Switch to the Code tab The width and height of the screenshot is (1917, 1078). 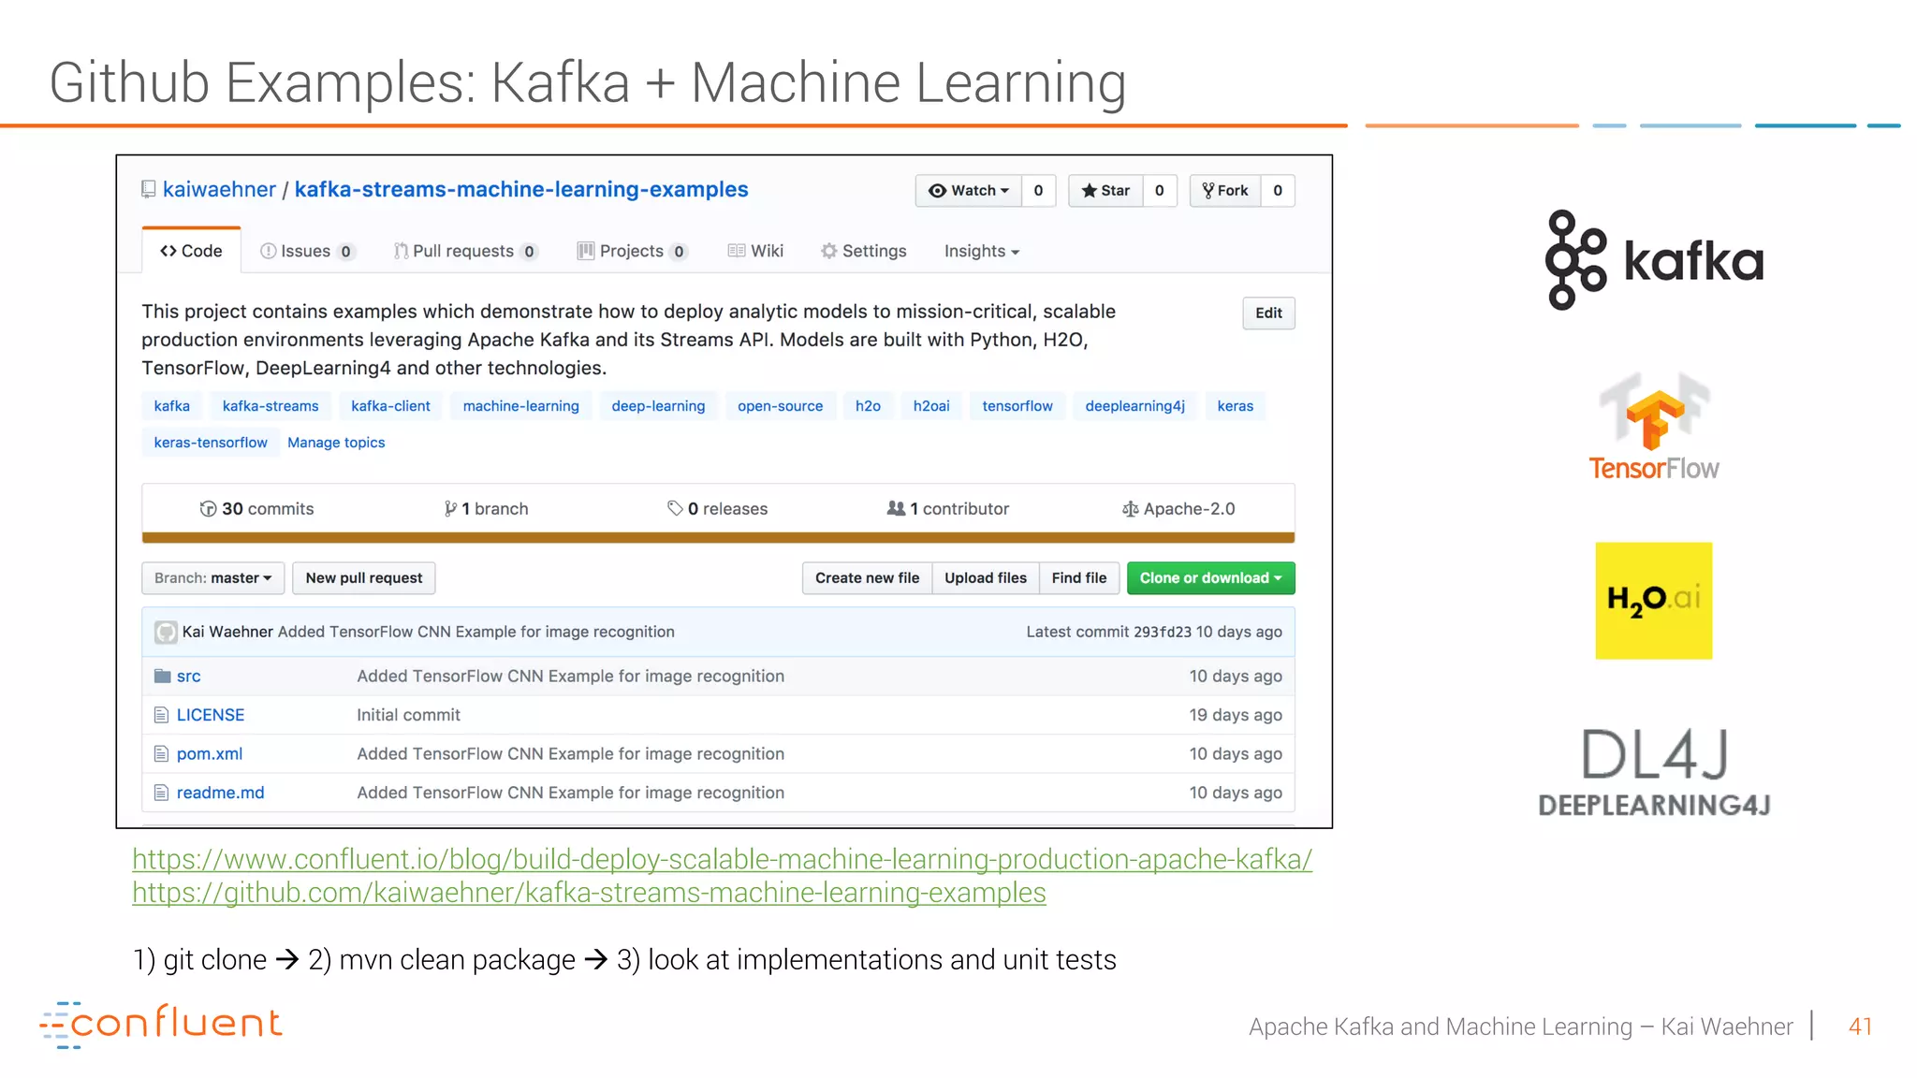tap(191, 251)
